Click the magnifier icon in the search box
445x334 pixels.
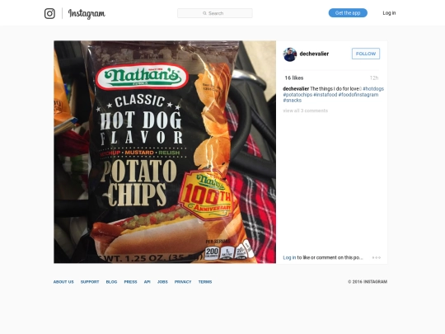pos(204,13)
